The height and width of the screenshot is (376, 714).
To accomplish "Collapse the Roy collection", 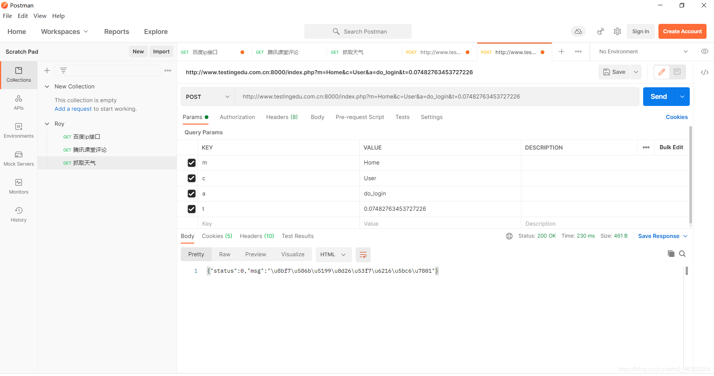I will click(x=47, y=124).
